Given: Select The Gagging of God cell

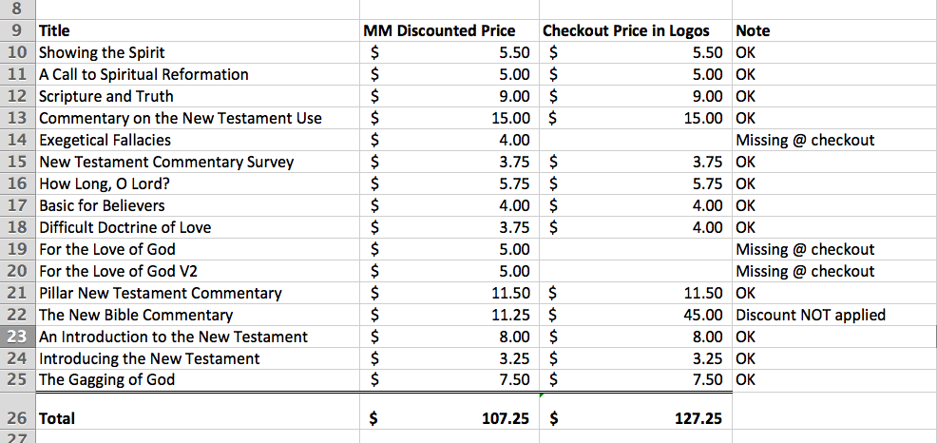Looking at the screenshot, I should (x=198, y=380).
